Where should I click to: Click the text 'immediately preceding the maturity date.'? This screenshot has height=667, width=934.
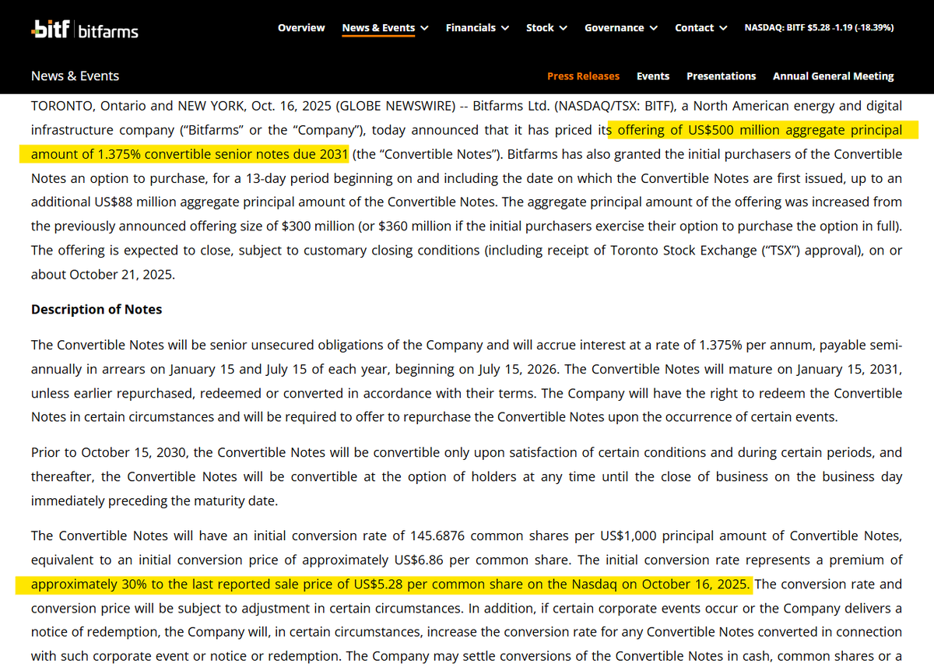154,500
